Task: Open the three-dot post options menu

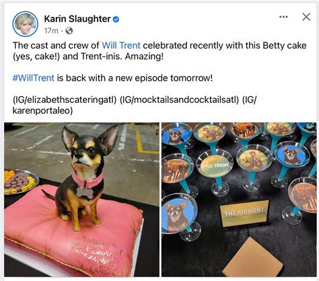Action: pyautogui.click(x=283, y=17)
